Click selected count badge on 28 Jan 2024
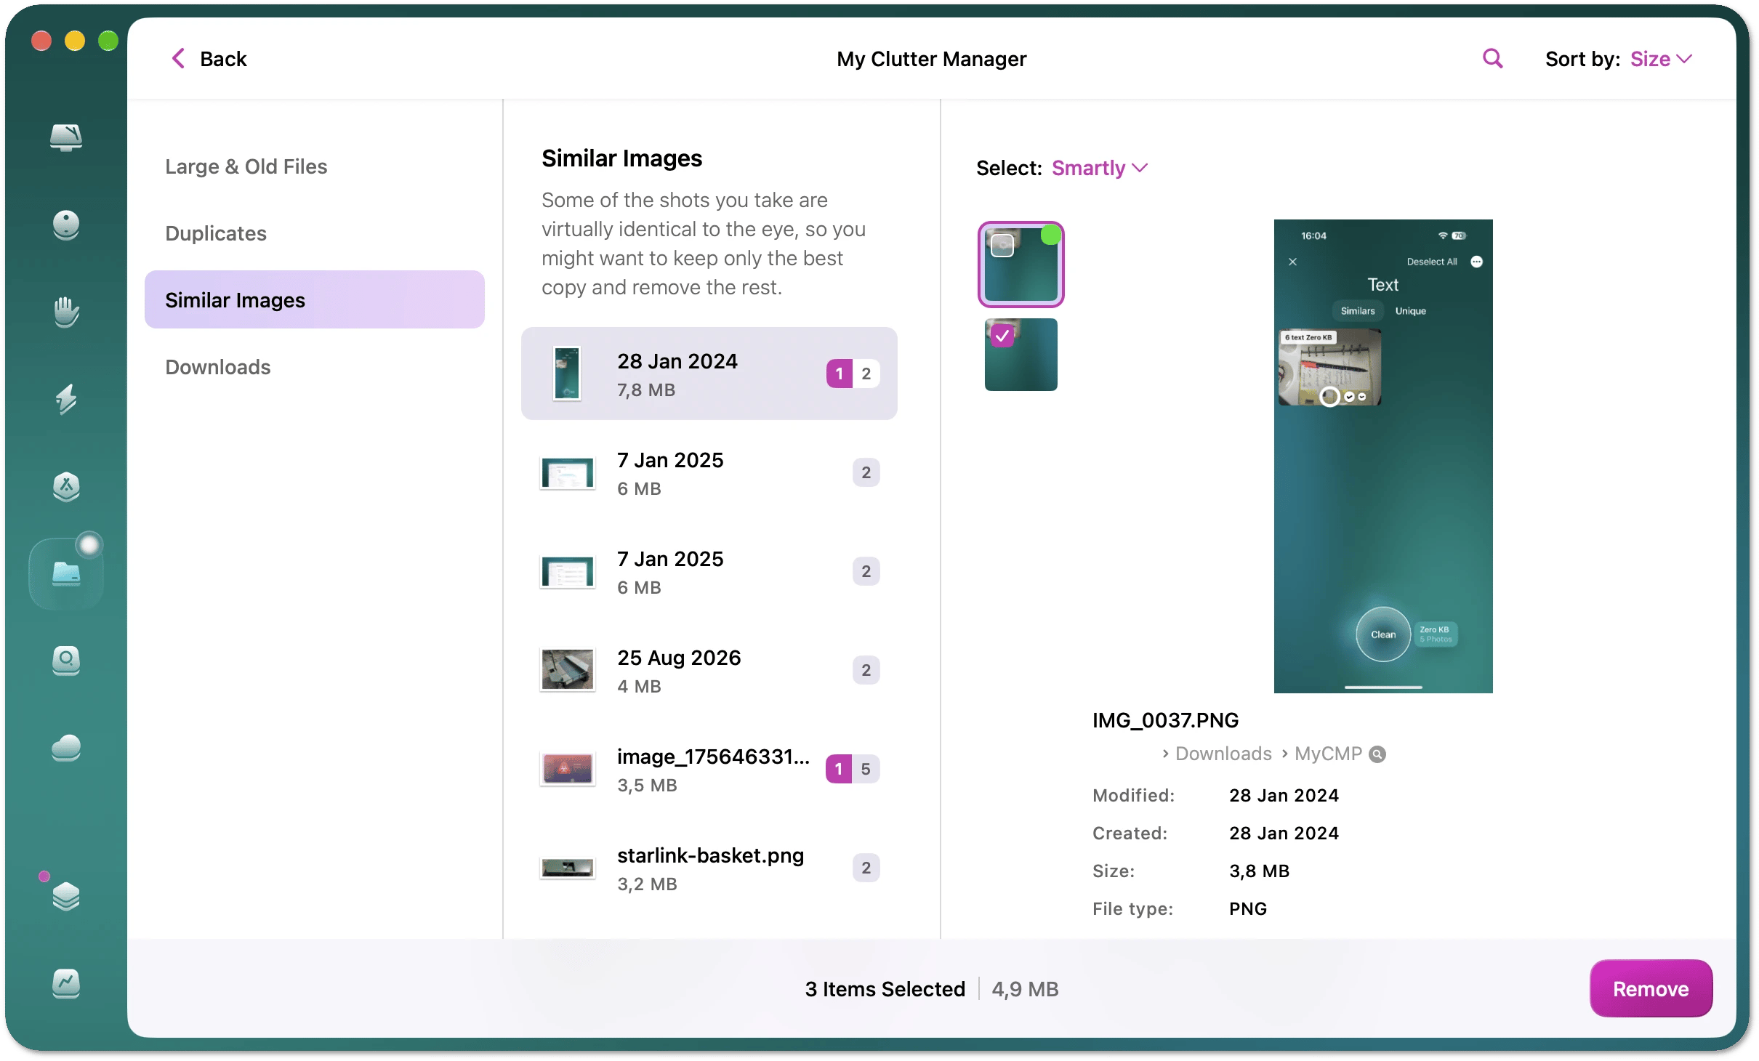1759x1061 pixels. (840, 374)
